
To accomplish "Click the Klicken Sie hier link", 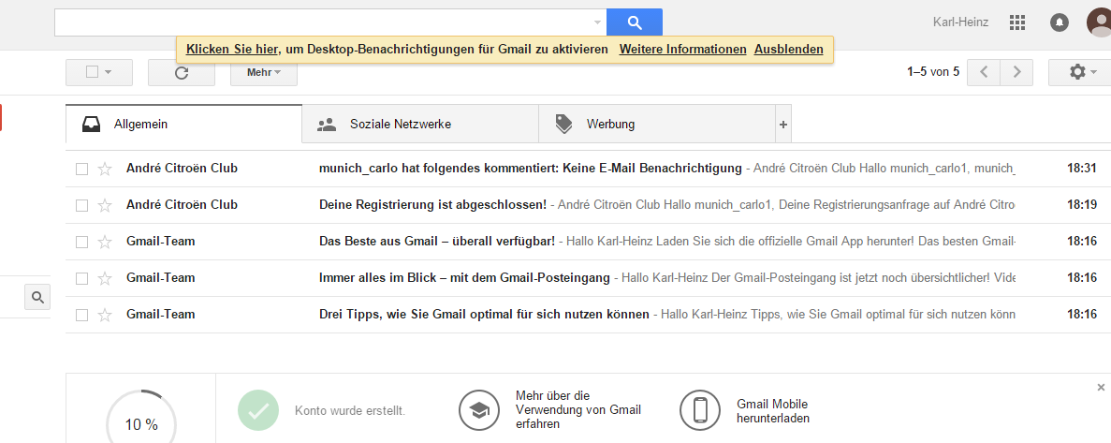I will coord(232,49).
